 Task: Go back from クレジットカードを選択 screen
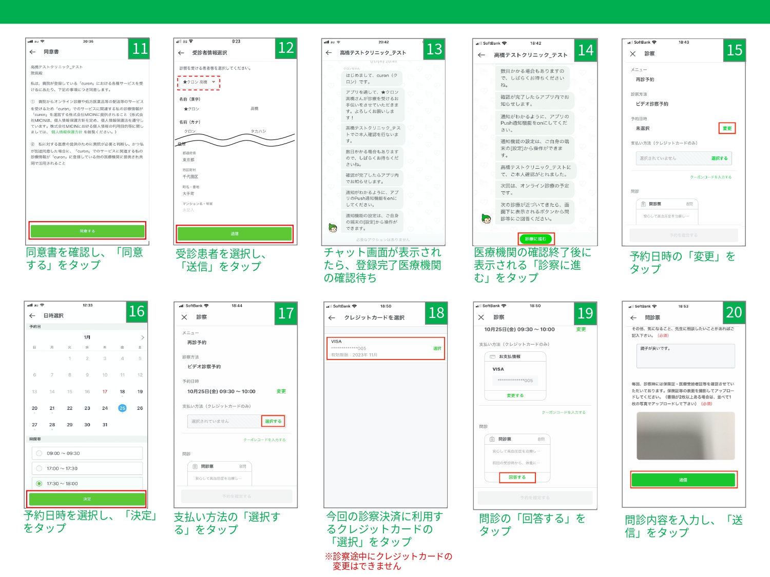tap(332, 318)
